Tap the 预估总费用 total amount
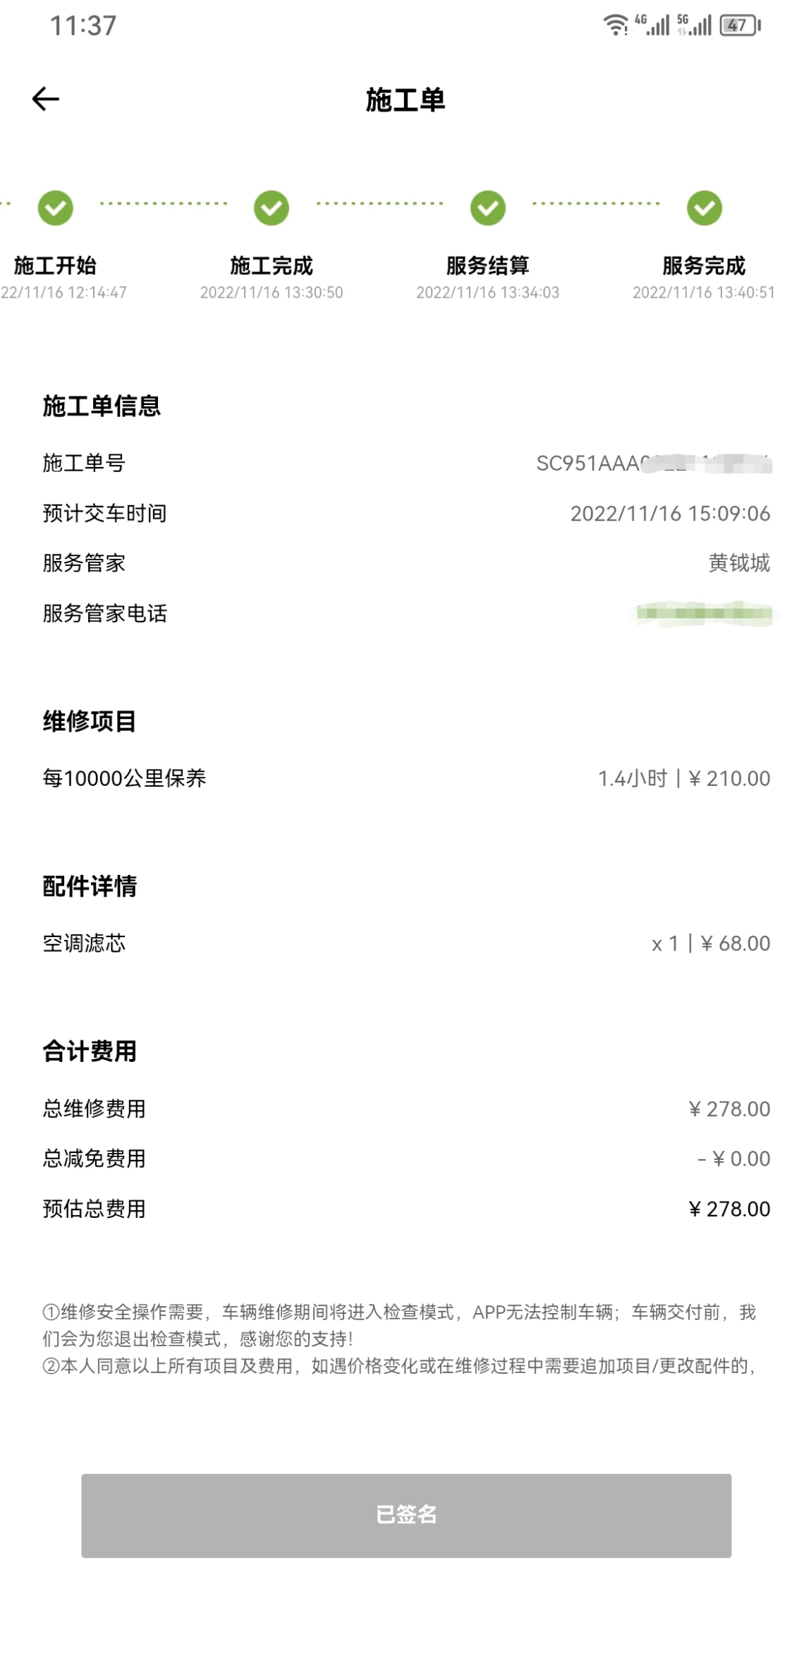This screenshot has width=811, height=1656. pyautogui.click(x=729, y=1209)
